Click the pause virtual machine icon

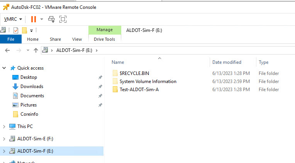tap(34, 19)
